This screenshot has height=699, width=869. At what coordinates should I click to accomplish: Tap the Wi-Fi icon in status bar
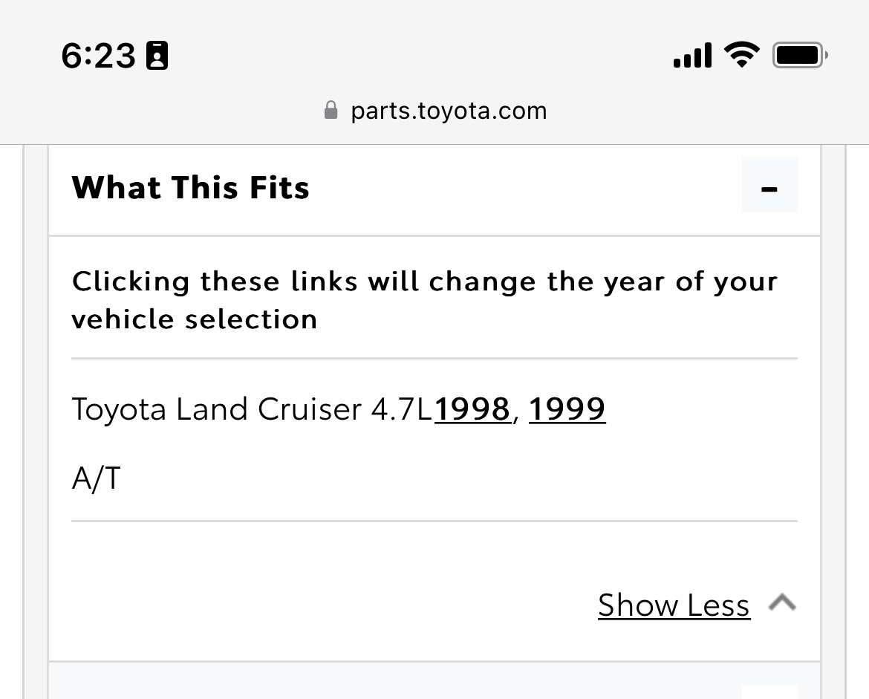[742, 55]
